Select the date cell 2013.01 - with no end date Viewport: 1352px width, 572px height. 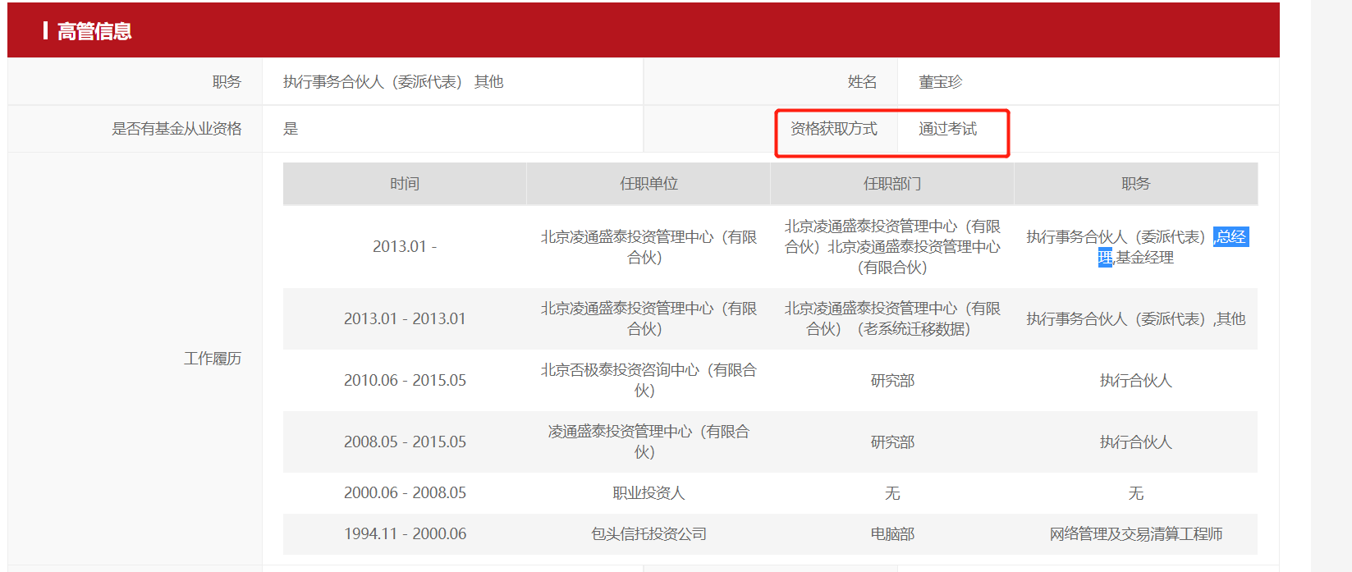coord(405,247)
